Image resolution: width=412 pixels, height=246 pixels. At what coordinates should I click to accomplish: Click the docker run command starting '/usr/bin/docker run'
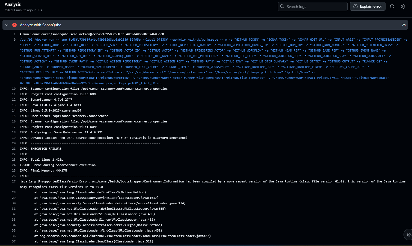click(214, 61)
